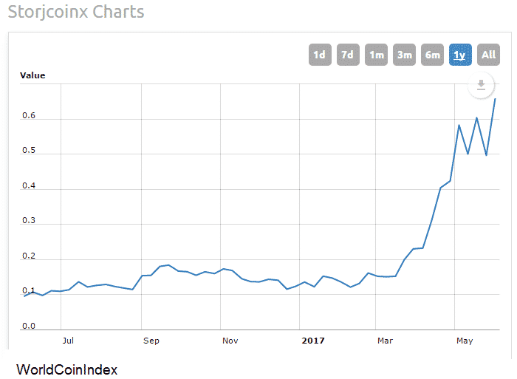This screenshot has width=517, height=379.
Task: Click the highlighted 1y range button
Action: tap(460, 55)
